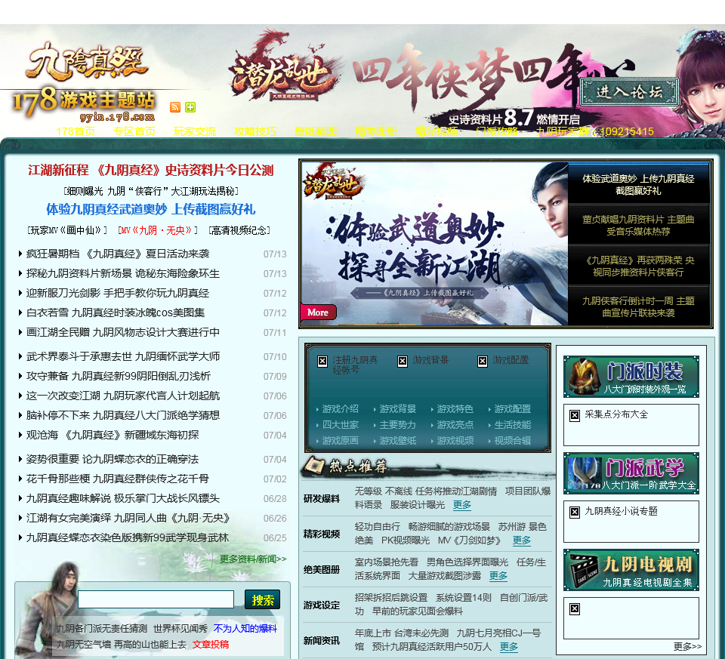This screenshot has width=725, height=659.
Task: Click the 更多资料/新闻>> link
Action: (253, 559)
